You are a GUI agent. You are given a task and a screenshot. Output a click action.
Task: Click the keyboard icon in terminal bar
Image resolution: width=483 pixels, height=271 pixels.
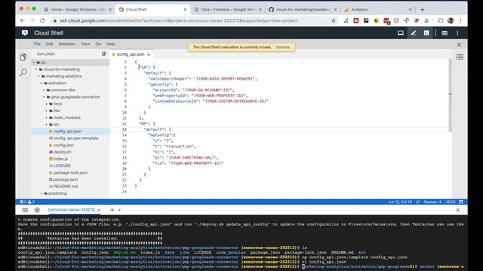tap(25, 210)
